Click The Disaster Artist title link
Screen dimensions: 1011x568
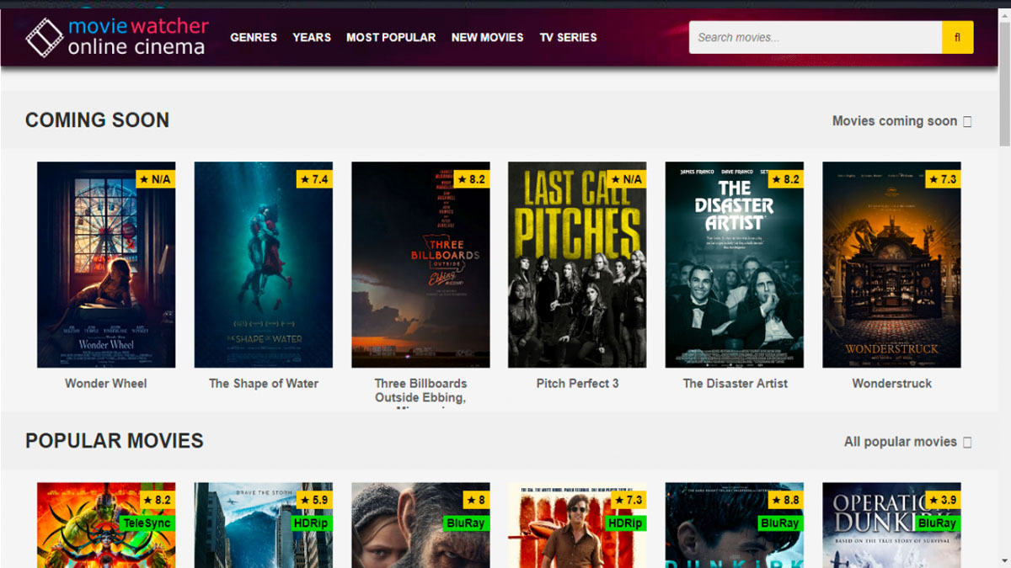735,383
